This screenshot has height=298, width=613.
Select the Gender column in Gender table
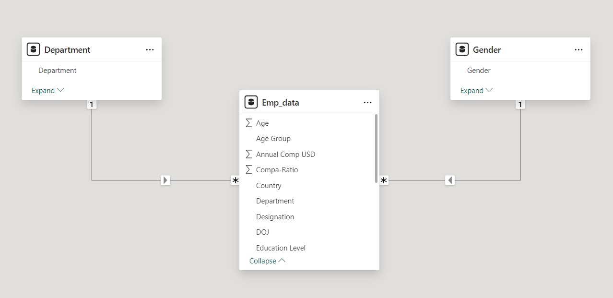479,71
